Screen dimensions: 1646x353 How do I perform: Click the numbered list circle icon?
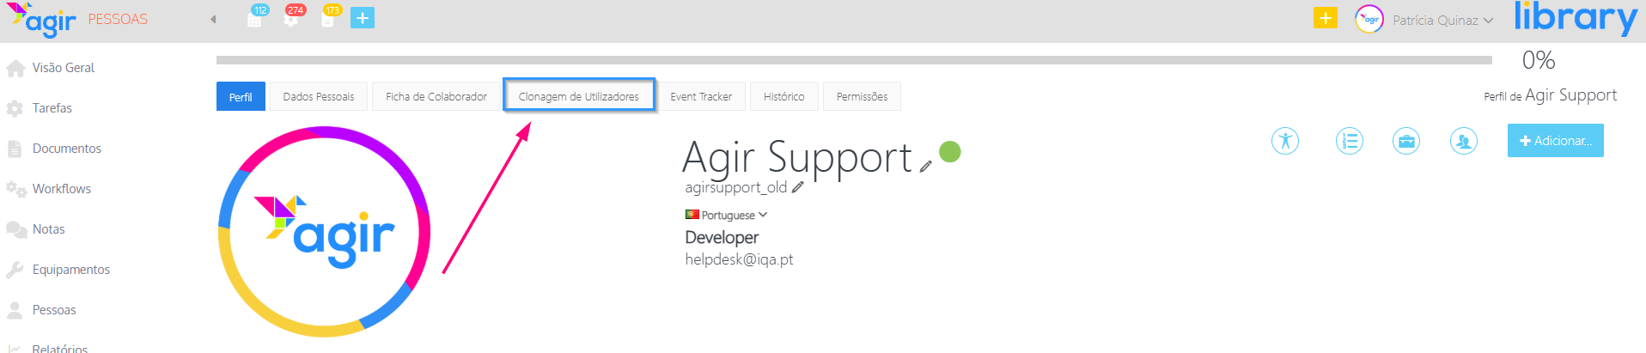click(1350, 141)
